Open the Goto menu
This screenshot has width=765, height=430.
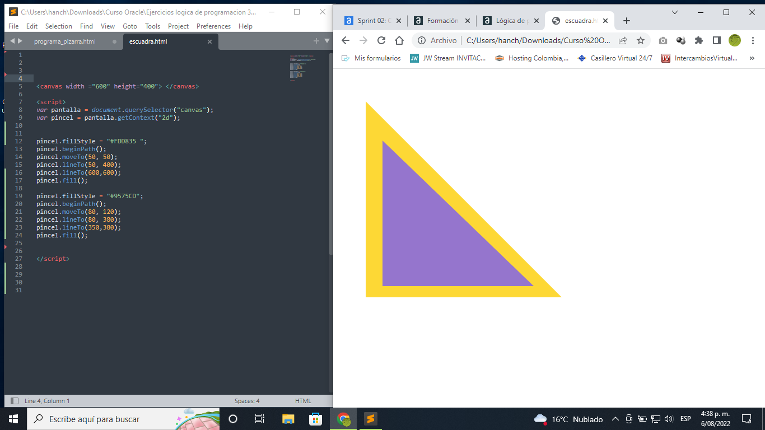click(x=130, y=26)
